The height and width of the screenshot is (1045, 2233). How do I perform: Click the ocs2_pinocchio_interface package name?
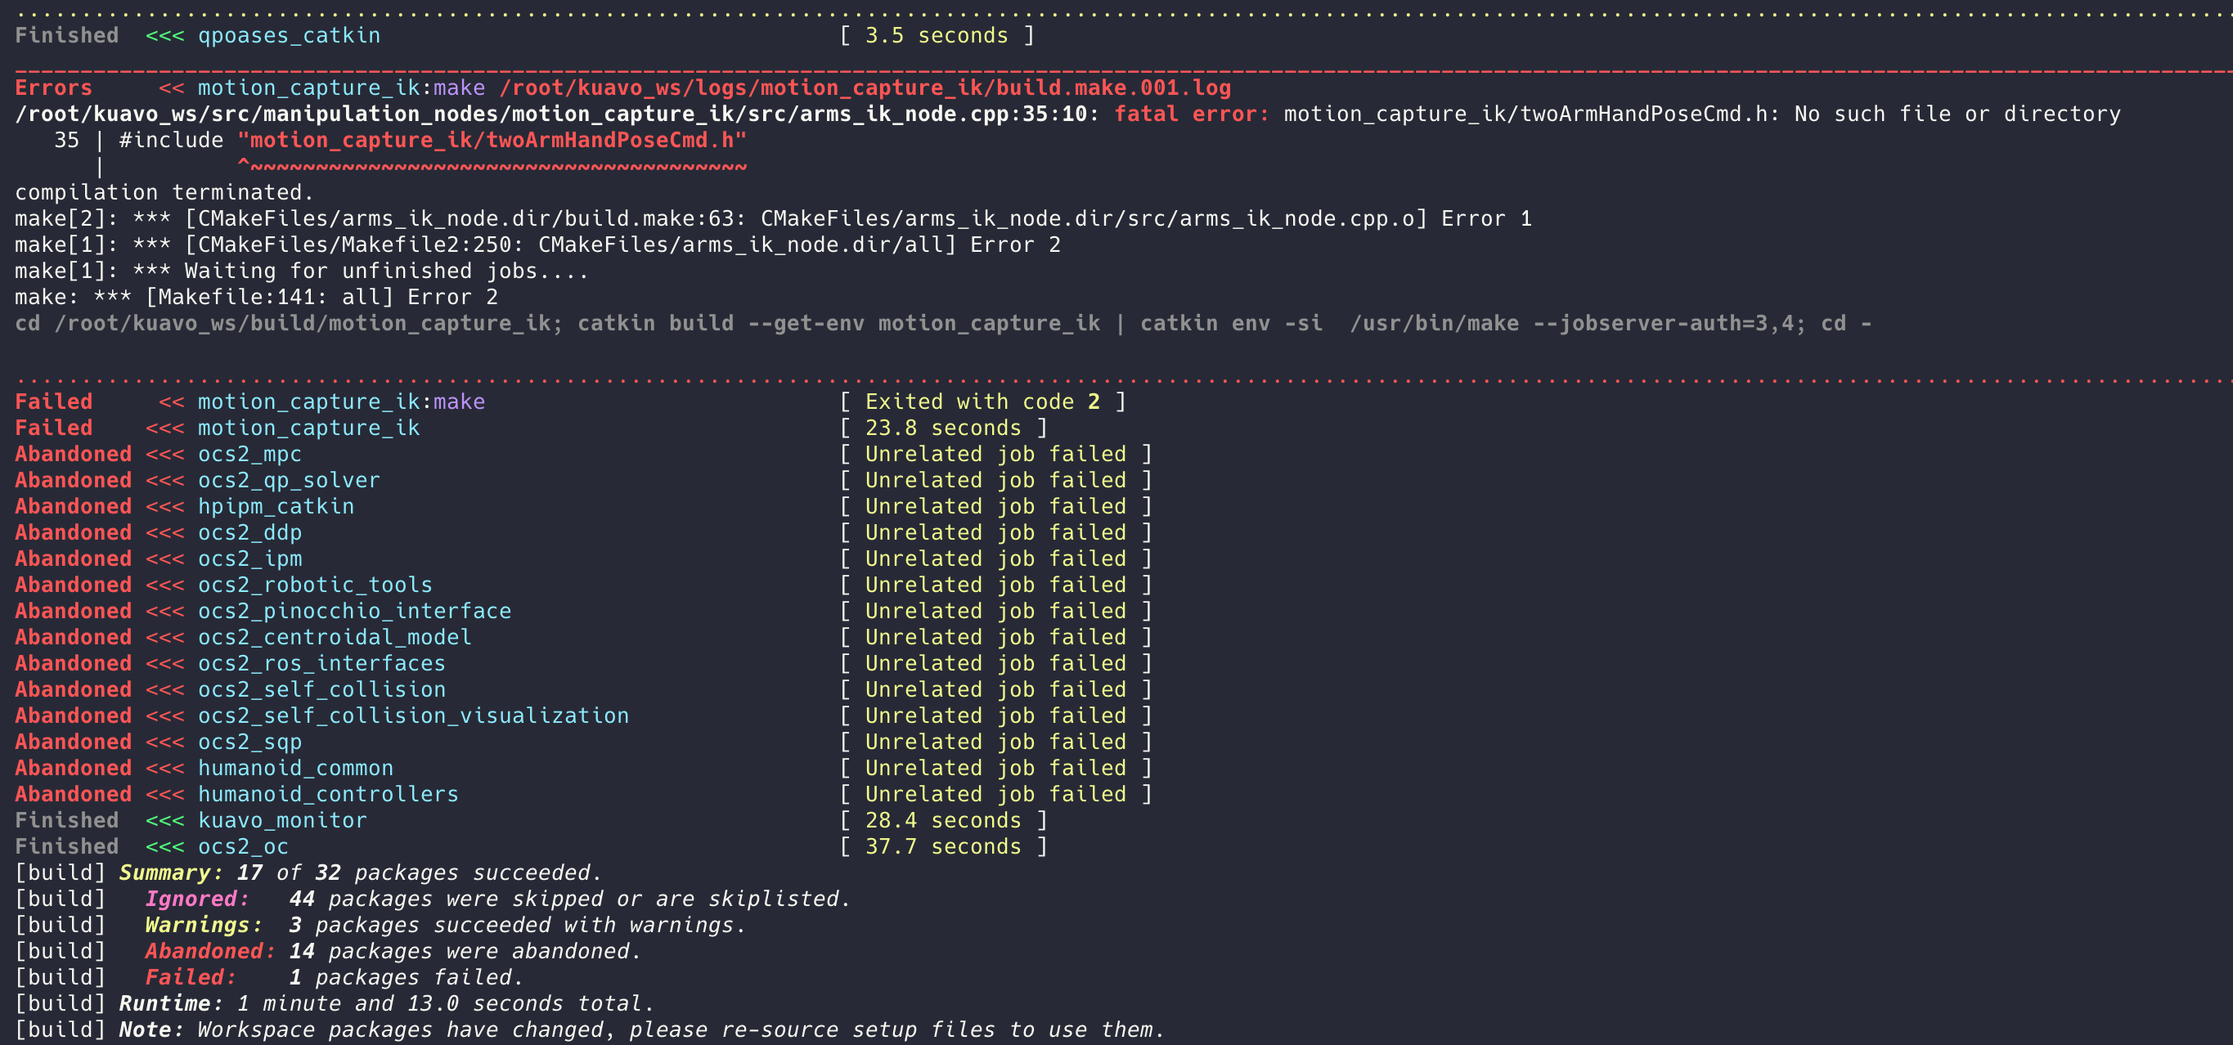pos(354,611)
